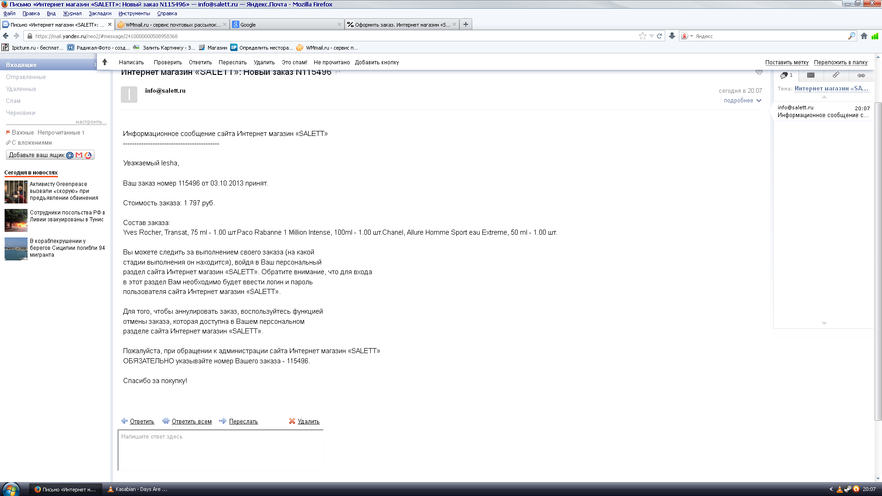This screenshot has height=496, width=882.
Task: Open the Файл menu
Action: click(9, 13)
